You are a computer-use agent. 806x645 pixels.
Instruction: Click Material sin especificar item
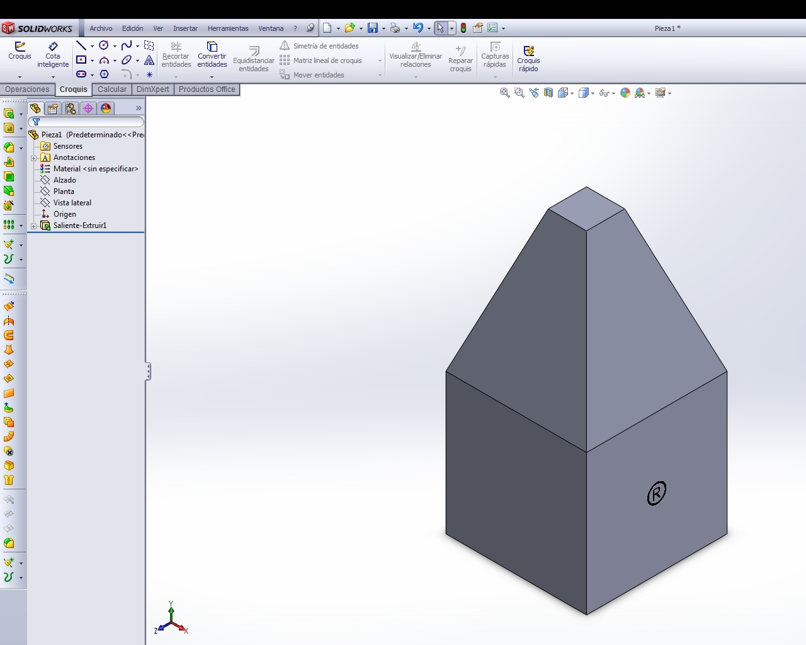95,169
